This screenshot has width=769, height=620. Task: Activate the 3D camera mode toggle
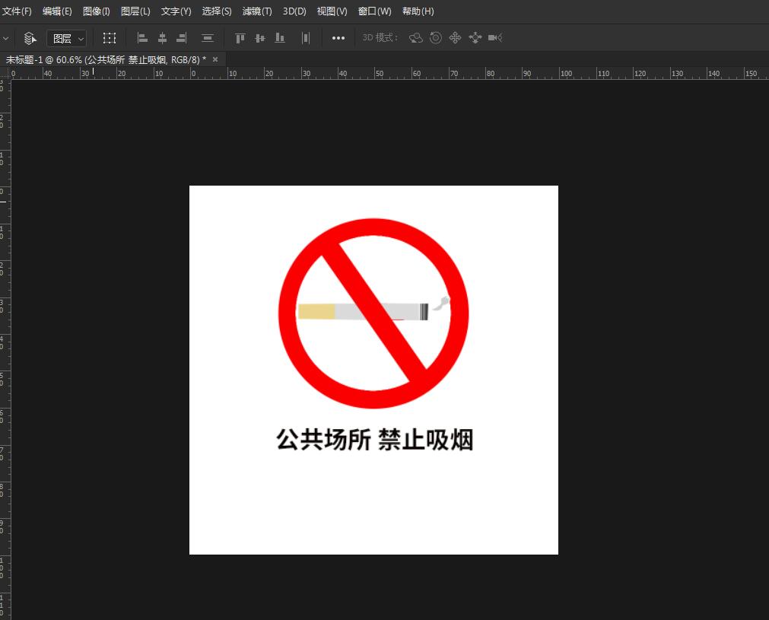click(494, 38)
